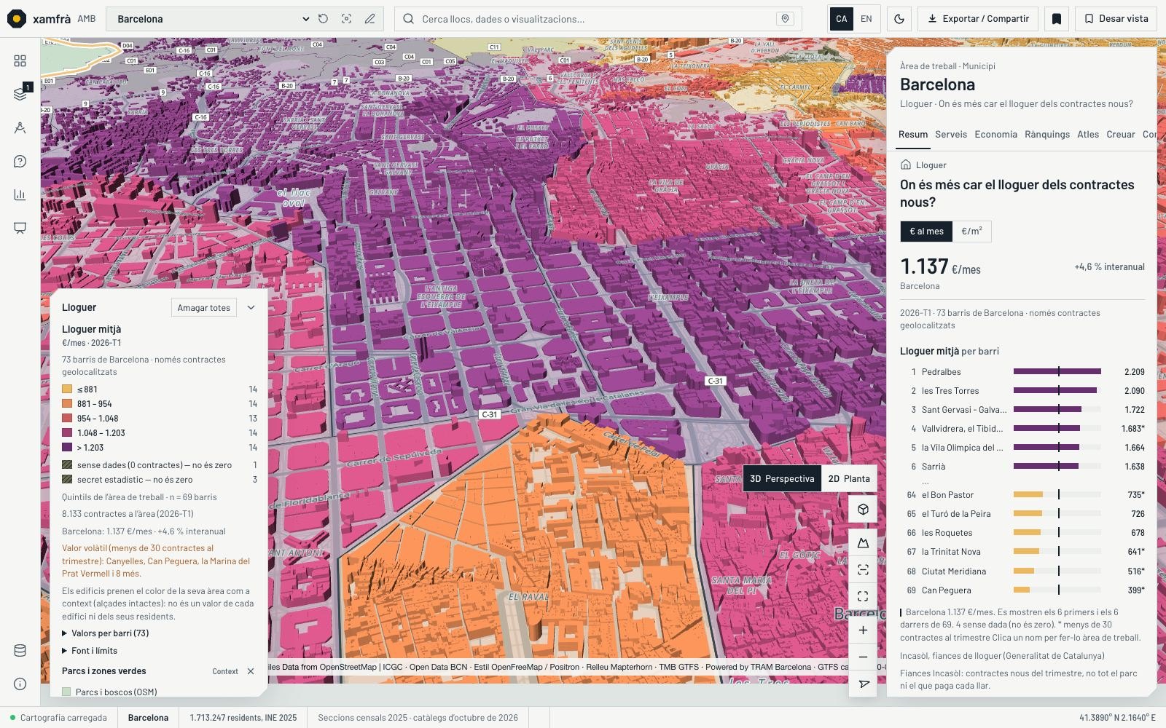
Task: Switch to the Economia tab
Action: point(995,135)
